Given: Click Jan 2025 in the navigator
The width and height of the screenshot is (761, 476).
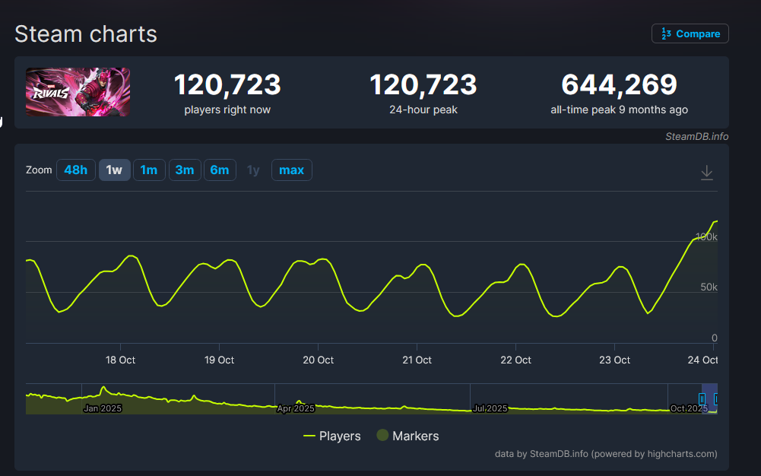Looking at the screenshot, I should [x=103, y=408].
